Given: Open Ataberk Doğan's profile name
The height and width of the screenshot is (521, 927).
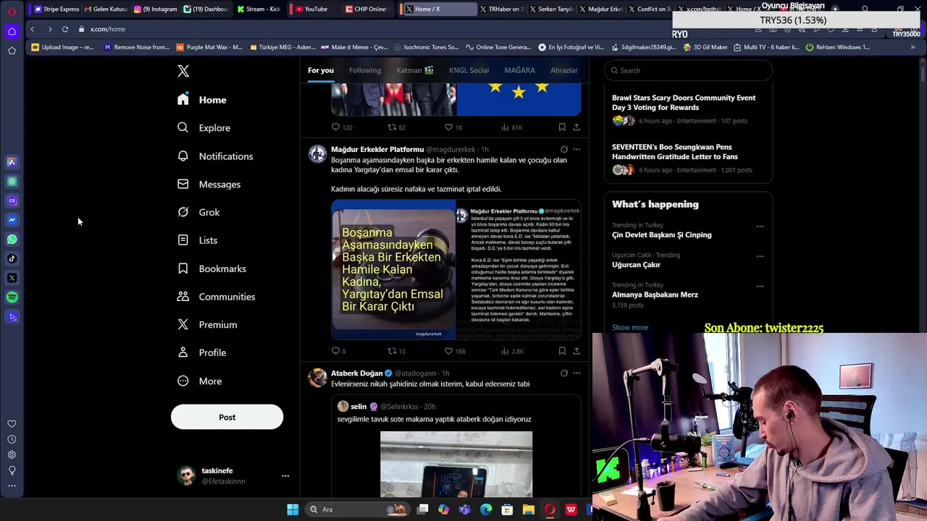Looking at the screenshot, I should [x=356, y=373].
